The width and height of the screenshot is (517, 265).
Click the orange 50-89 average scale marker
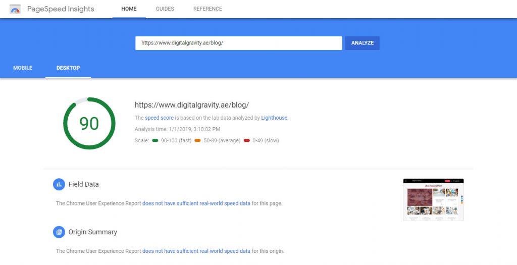(197, 141)
